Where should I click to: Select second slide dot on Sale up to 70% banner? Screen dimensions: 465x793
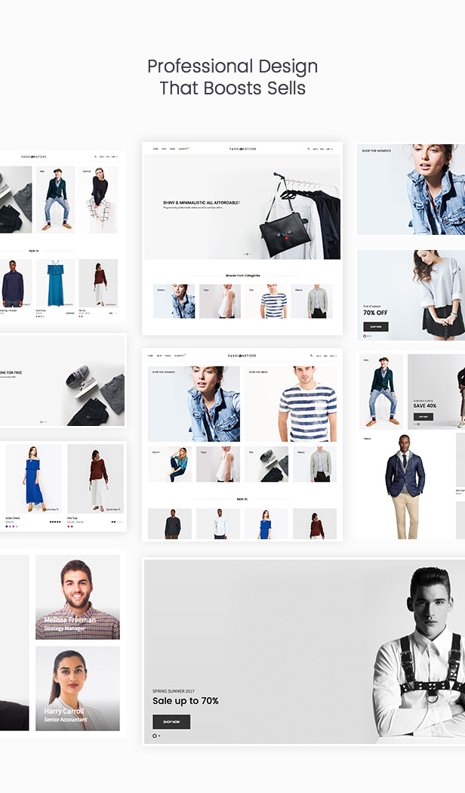[x=160, y=736]
